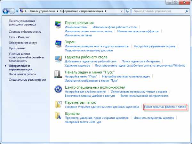Image resolution: width=192 pixels, height=144 pixels.
Task: Open the recent pages dropdown arrow
Action: (x=17, y=11)
